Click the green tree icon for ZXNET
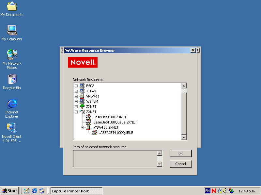Screen dimensions: 261x195 82,107
